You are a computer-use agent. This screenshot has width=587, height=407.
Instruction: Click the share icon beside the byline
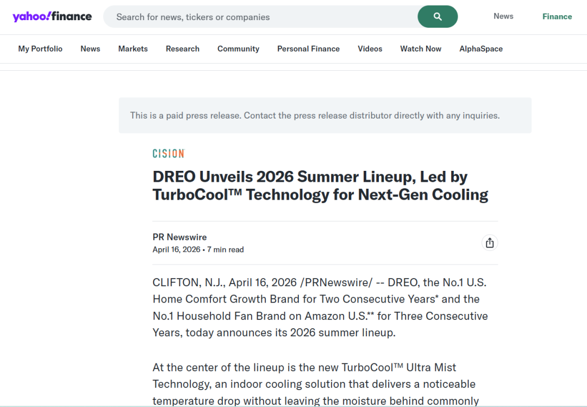490,243
